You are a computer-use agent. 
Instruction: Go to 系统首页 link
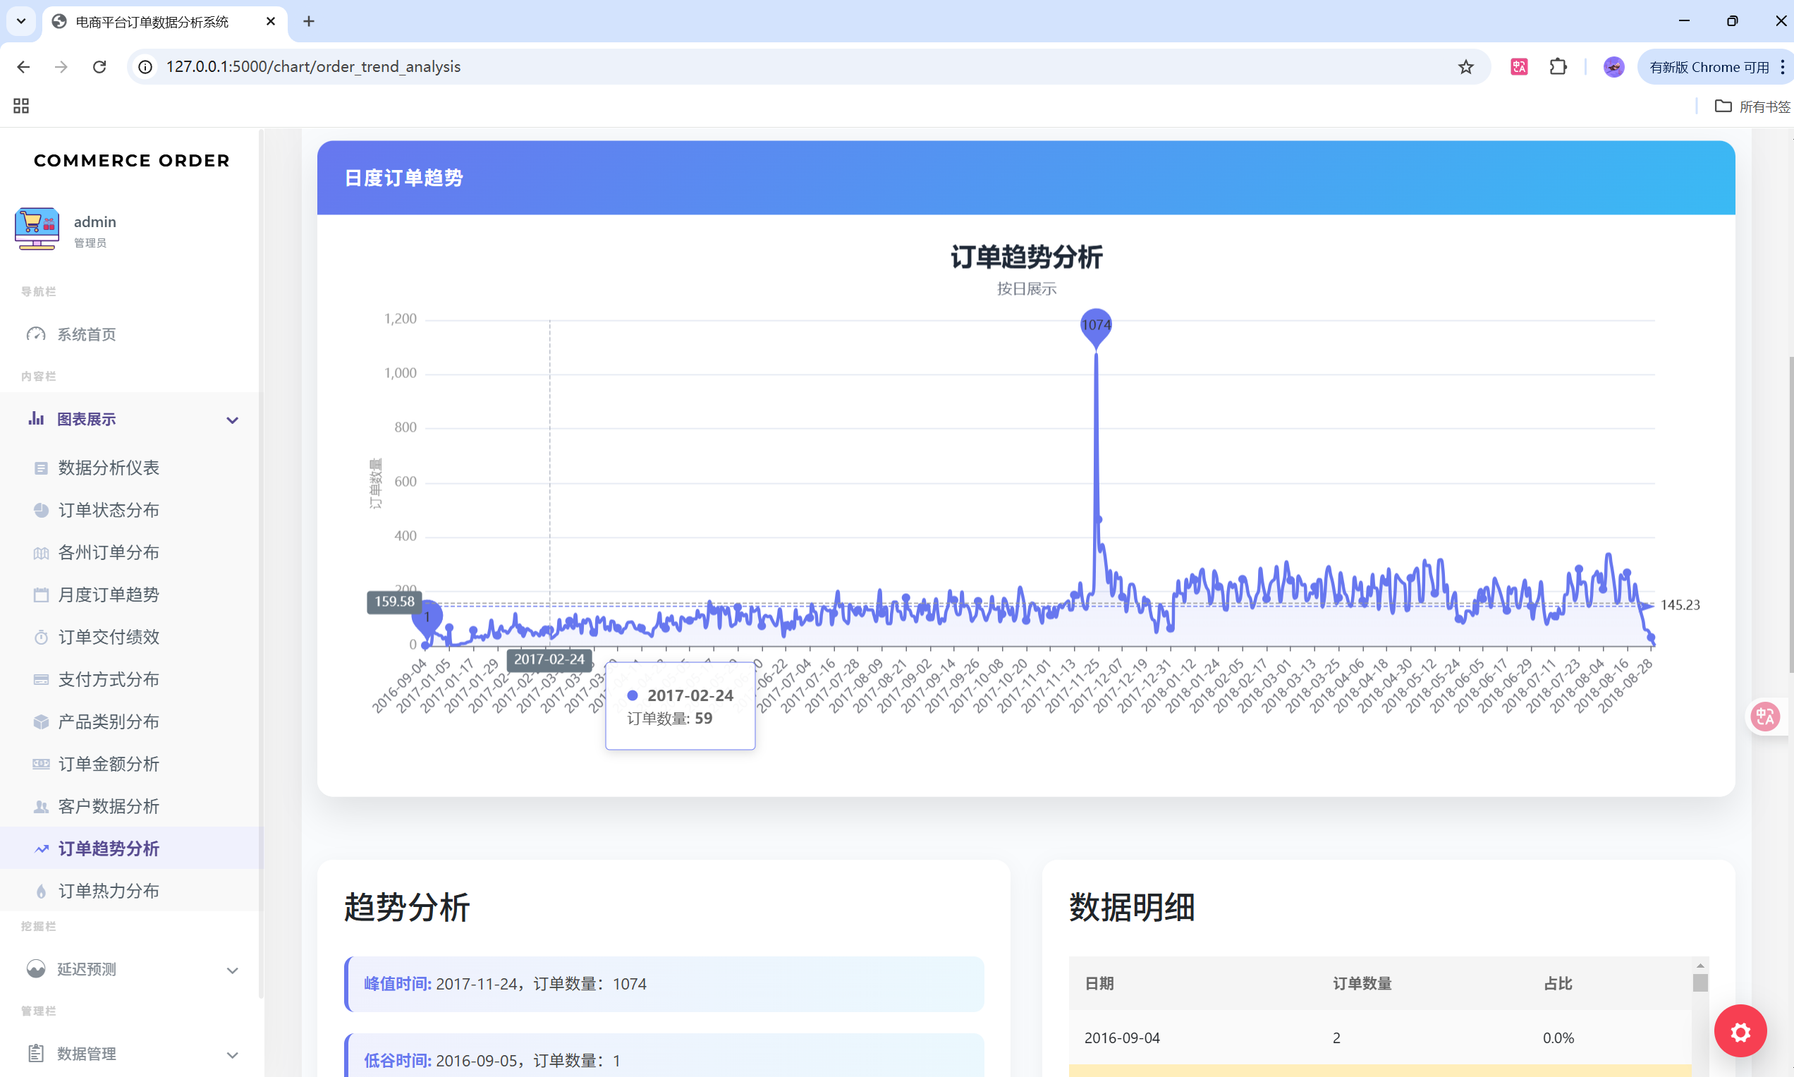click(86, 334)
